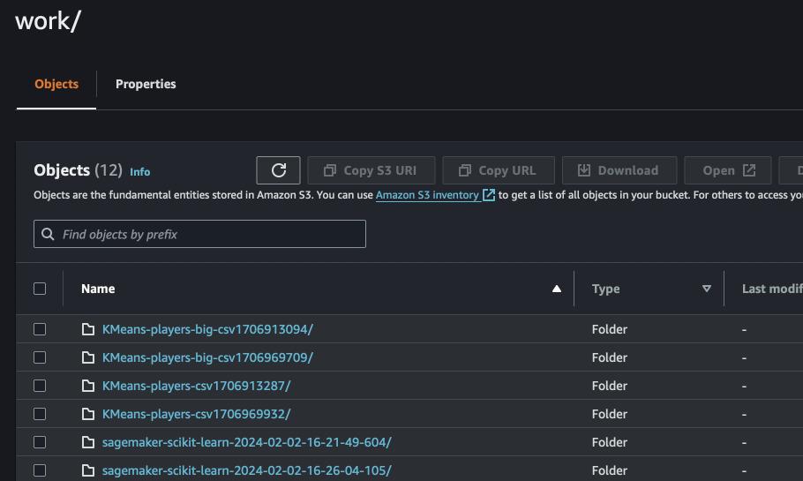Click the copy icon in Copy URL
This screenshot has height=481, width=803.
coord(464,170)
